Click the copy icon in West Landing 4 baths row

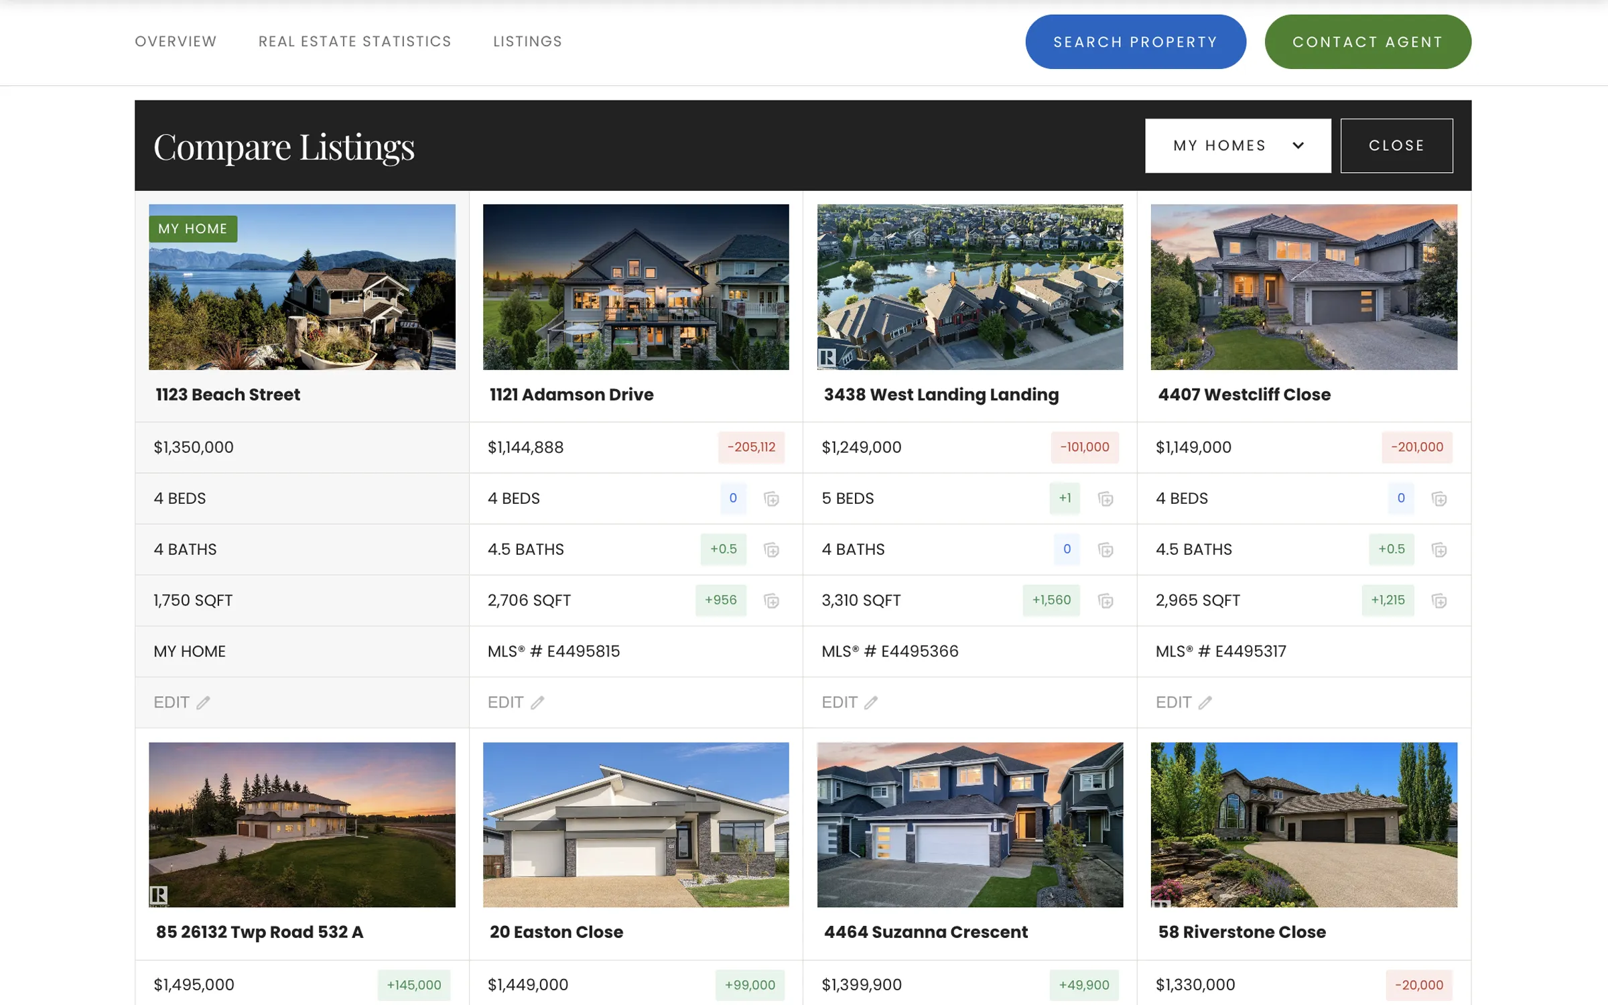[1105, 549]
